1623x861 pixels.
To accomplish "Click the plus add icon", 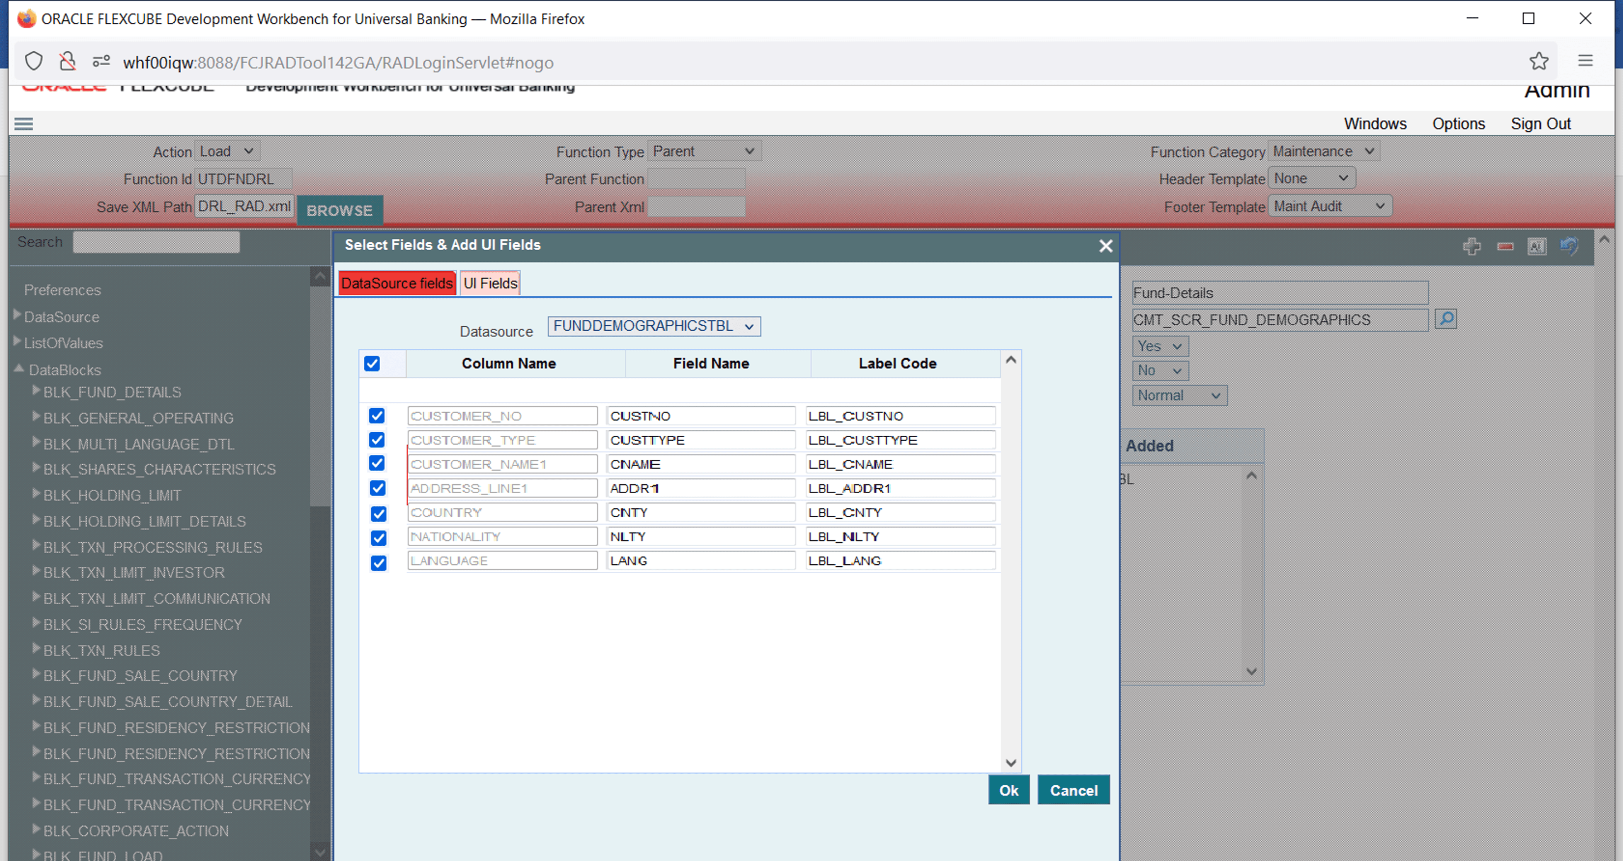I will (1471, 246).
